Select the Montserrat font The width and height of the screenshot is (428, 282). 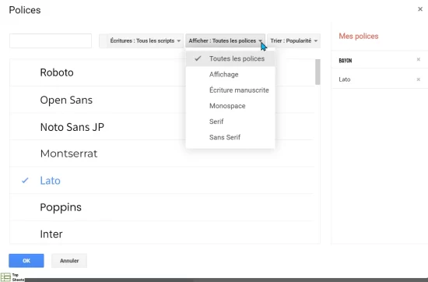[x=162, y=153]
